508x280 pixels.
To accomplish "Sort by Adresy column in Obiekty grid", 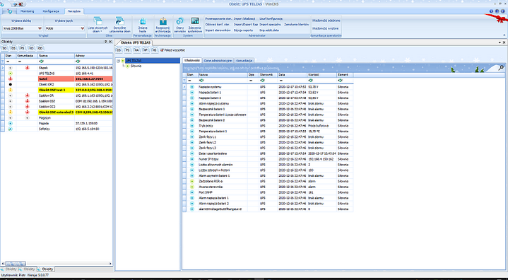I will point(93,56).
